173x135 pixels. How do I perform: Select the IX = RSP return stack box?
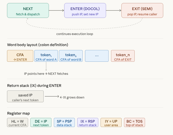(88, 123)
